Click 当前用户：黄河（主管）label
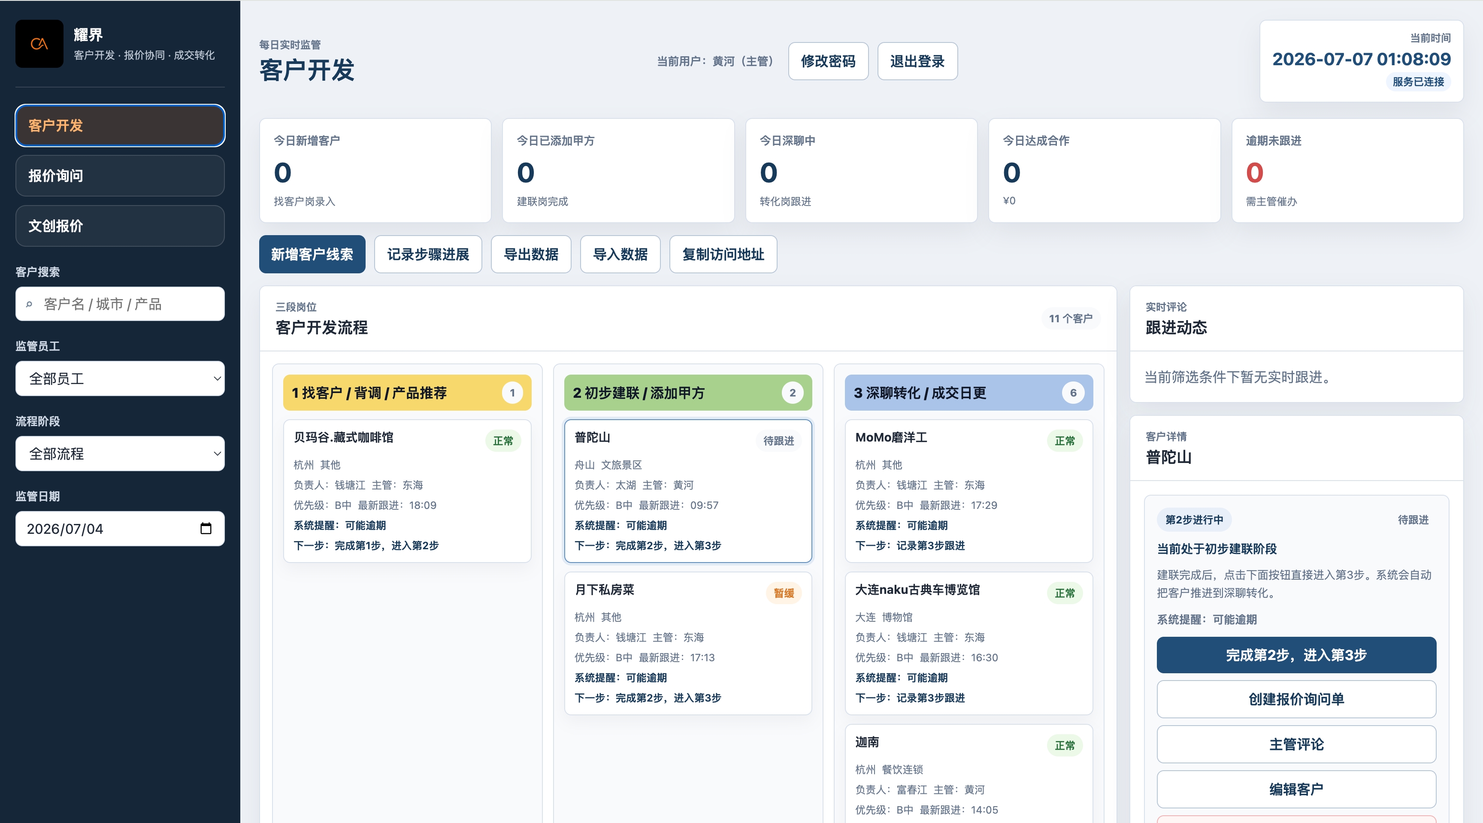Viewport: 1483px width, 823px height. click(x=717, y=61)
